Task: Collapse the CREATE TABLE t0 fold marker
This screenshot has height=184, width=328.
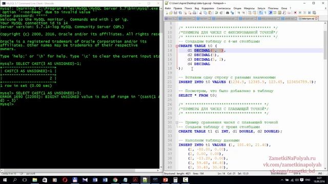Action: click(x=177, y=46)
